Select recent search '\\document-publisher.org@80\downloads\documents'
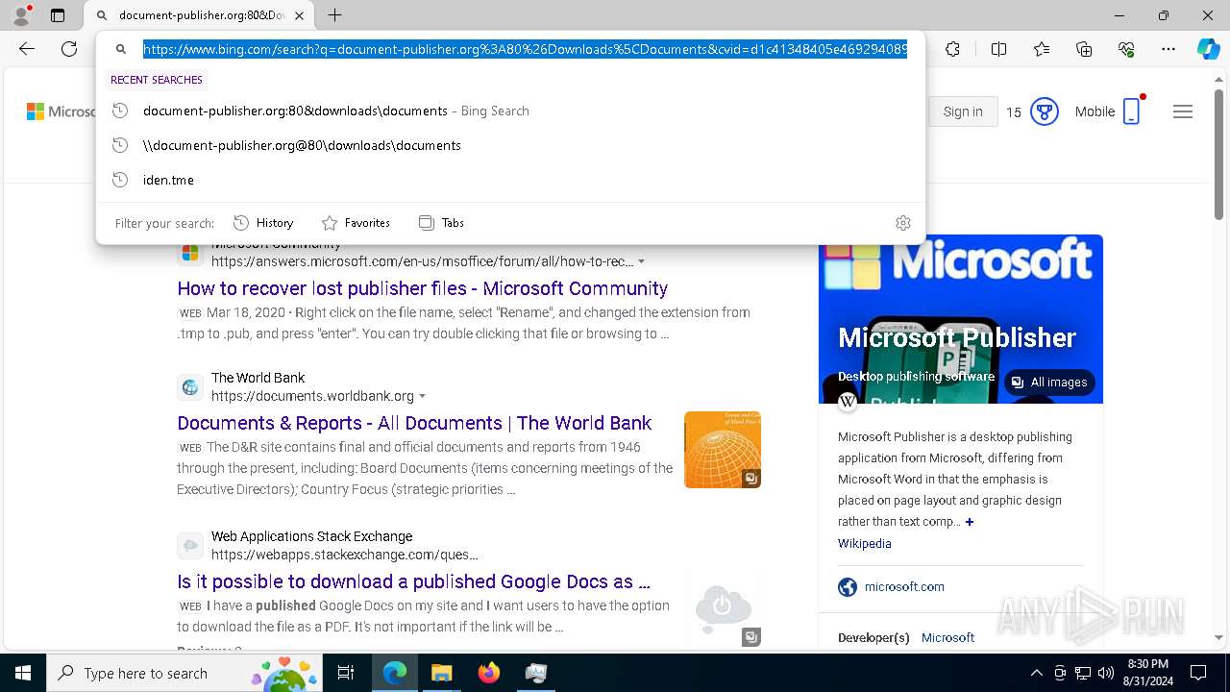The height and width of the screenshot is (692, 1230). [x=510, y=145]
